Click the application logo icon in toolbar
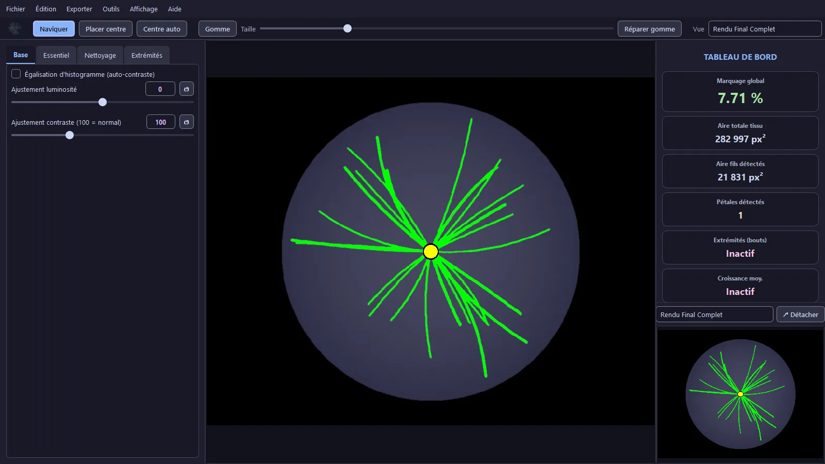The height and width of the screenshot is (464, 825). pyautogui.click(x=15, y=28)
